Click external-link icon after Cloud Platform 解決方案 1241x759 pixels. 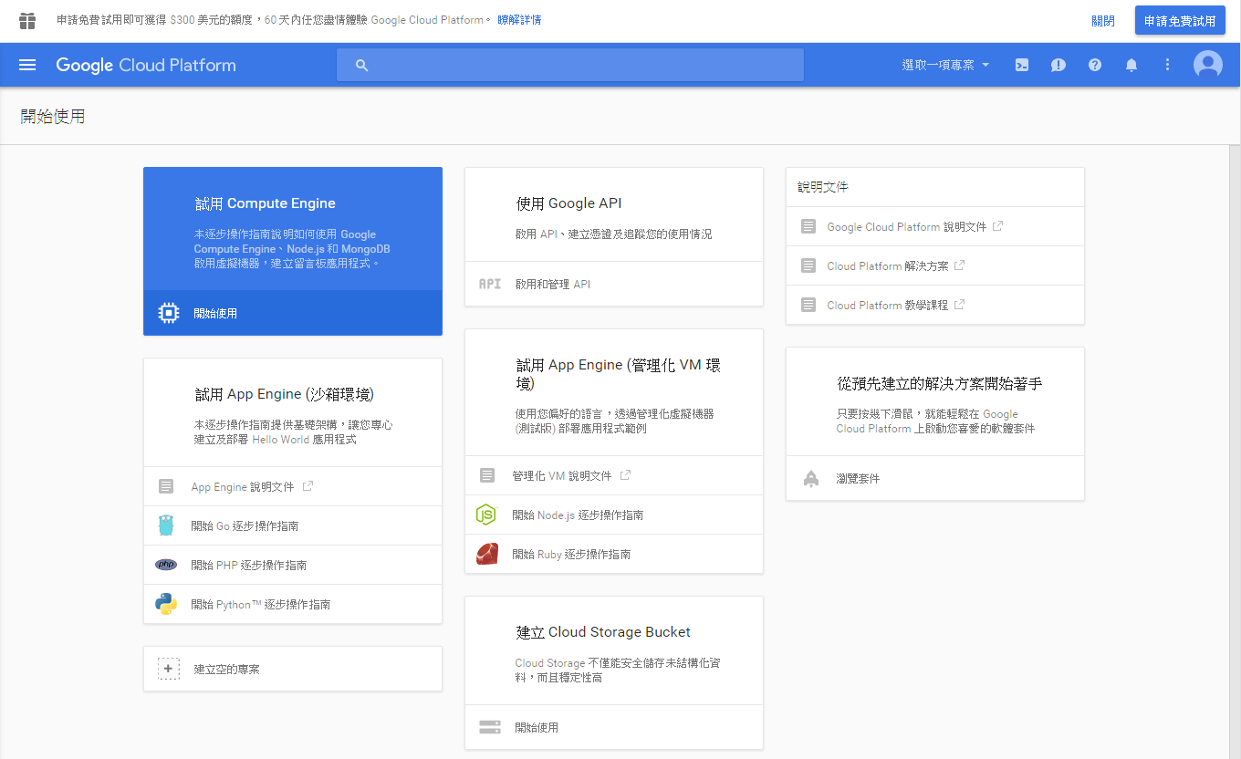click(x=959, y=265)
